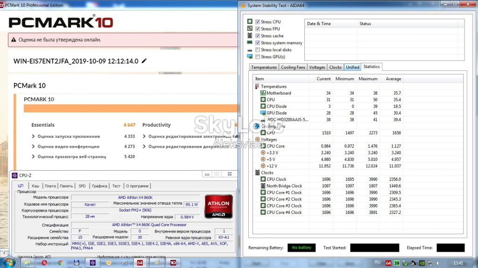Click the pencil icon to rename the result
This screenshot has height=268, width=478.
[144, 61]
